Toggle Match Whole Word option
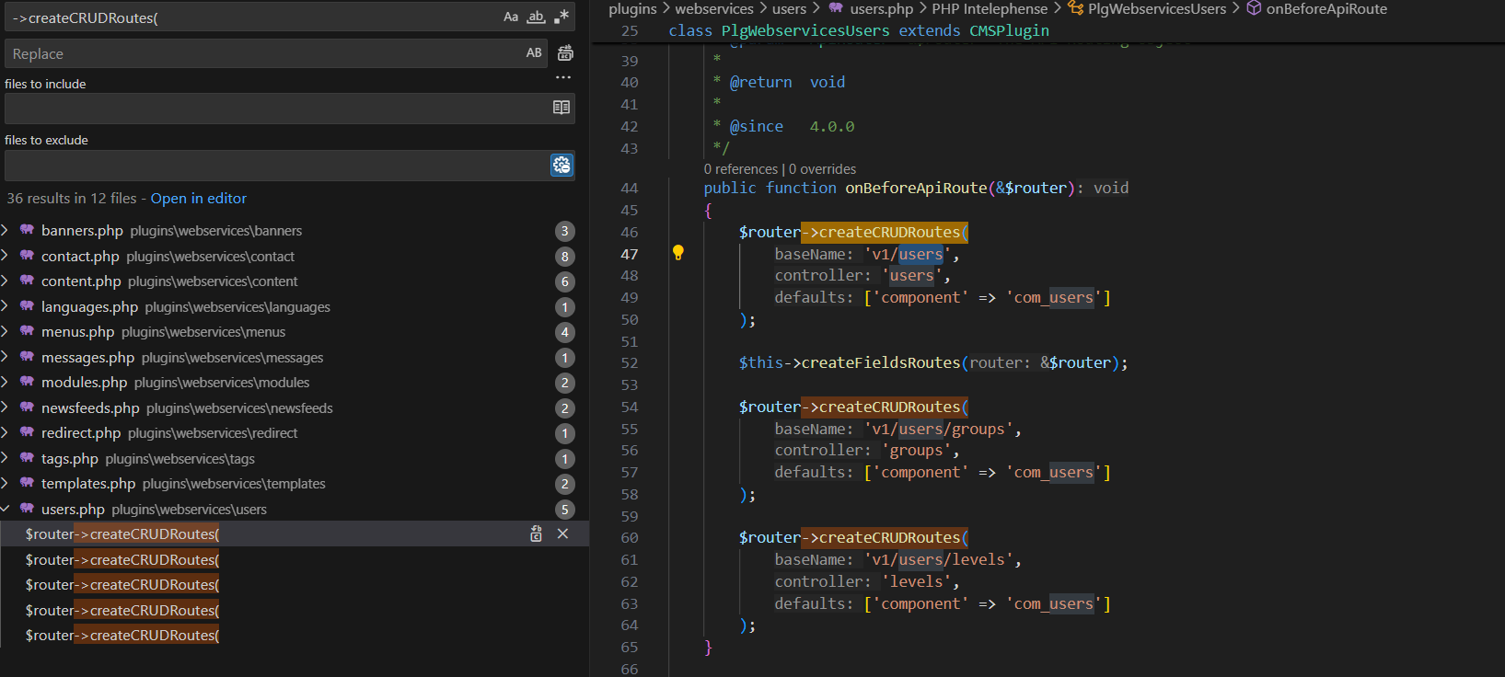The width and height of the screenshot is (1505, 677). (537, 17)
